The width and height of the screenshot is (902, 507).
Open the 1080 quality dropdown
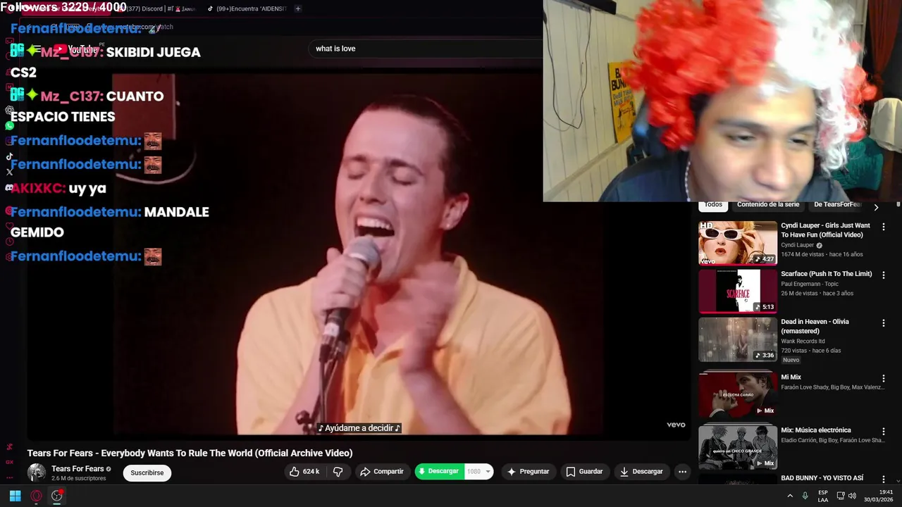pos(478,472)
